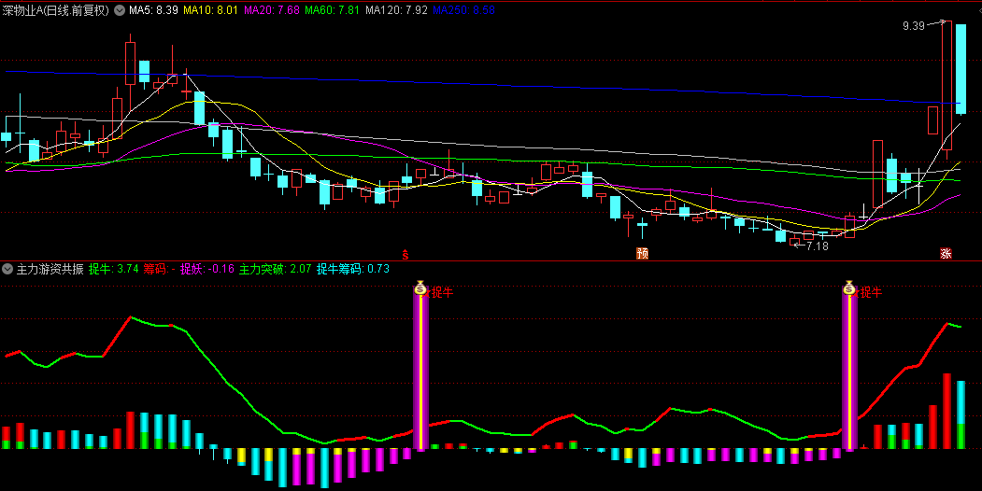
Task: Click the orange 预 marker icon
Action: tap(642, 254)
